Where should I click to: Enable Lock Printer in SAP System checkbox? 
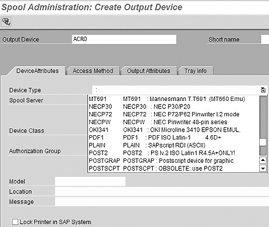(15, 222)
